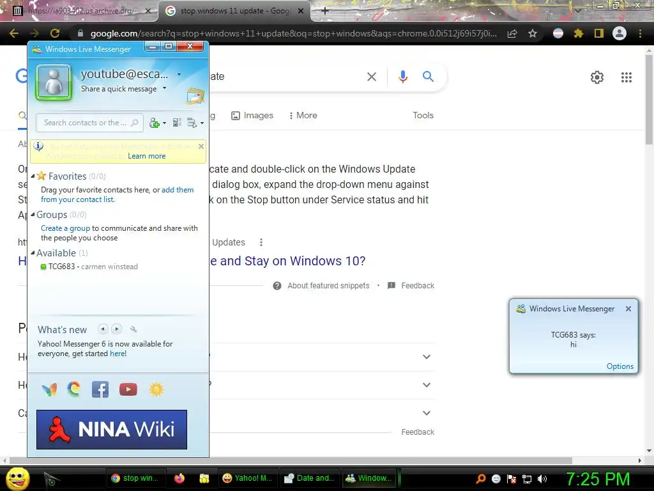
Task: Expand the third People also ask question
Action: click(x=426, y=413)
